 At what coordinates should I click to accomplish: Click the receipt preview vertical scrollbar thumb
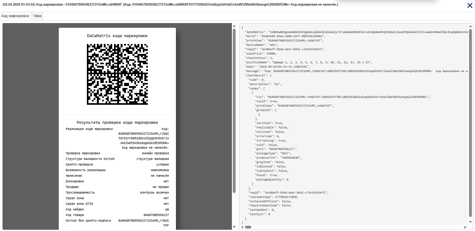[x=234, y=111]
